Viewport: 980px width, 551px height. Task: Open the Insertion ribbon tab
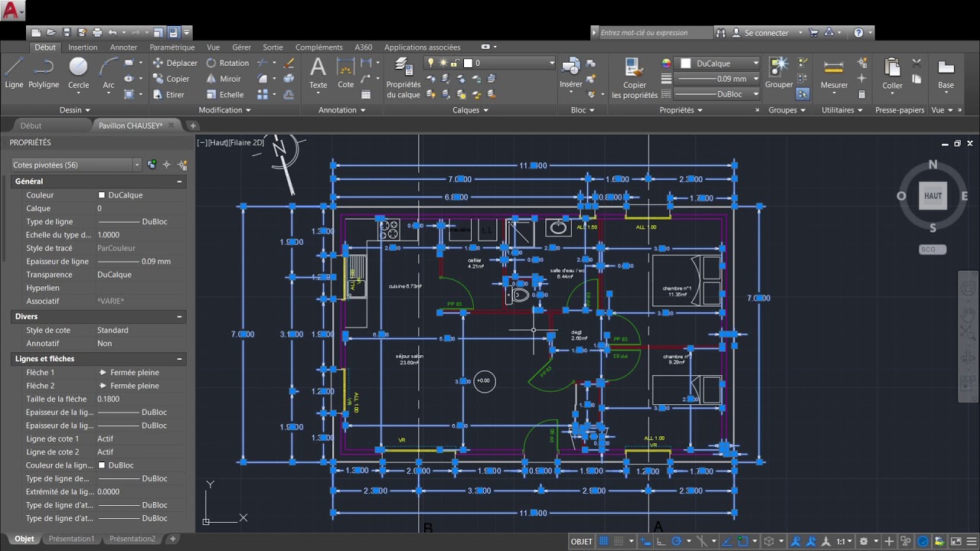(83, 47)
